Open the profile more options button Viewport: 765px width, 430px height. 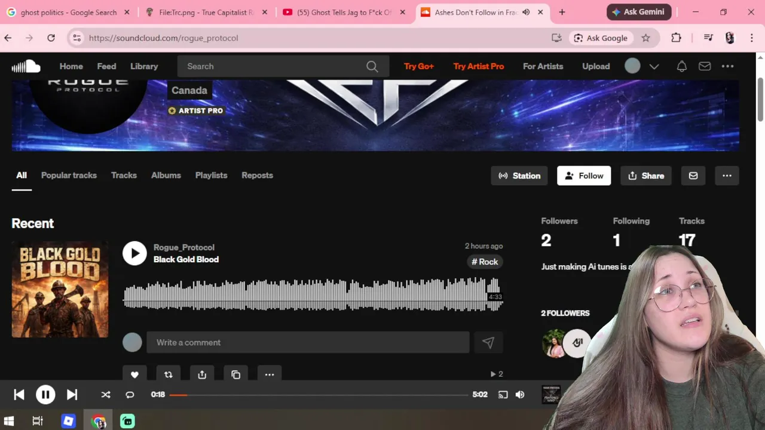(x=727, y=176)
